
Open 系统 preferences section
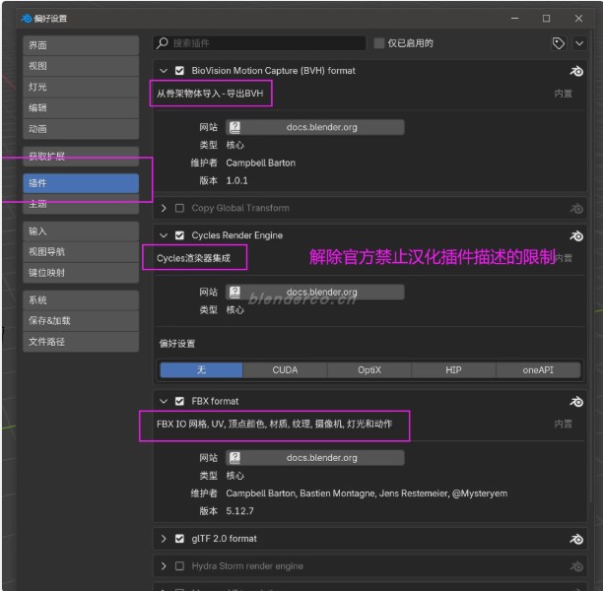[x=81, y=299]
